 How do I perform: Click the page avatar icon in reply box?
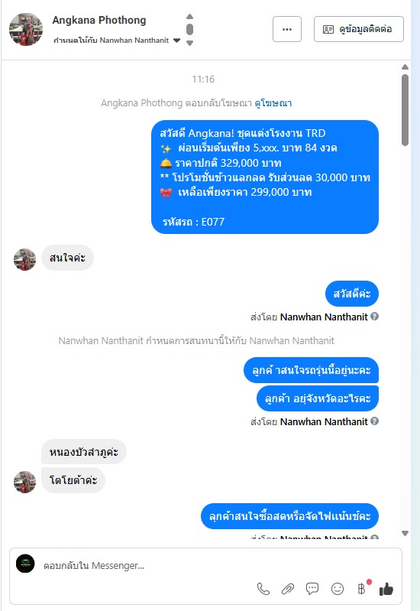click(x=25, y=564)
